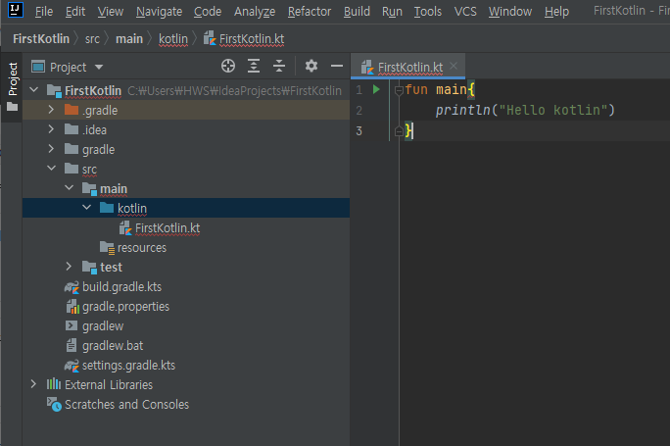670x446 pixels.
Task: Click the Scratches and Consoles icon
Action: pos(54,404)
